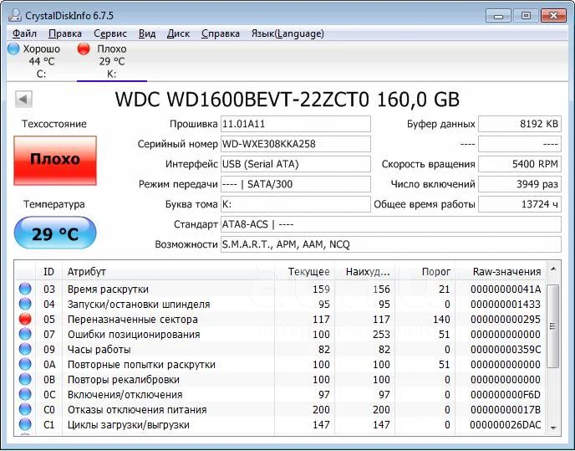Open the Диск menu
Viewport: 575px width, 451px height.
click(178, 33)
